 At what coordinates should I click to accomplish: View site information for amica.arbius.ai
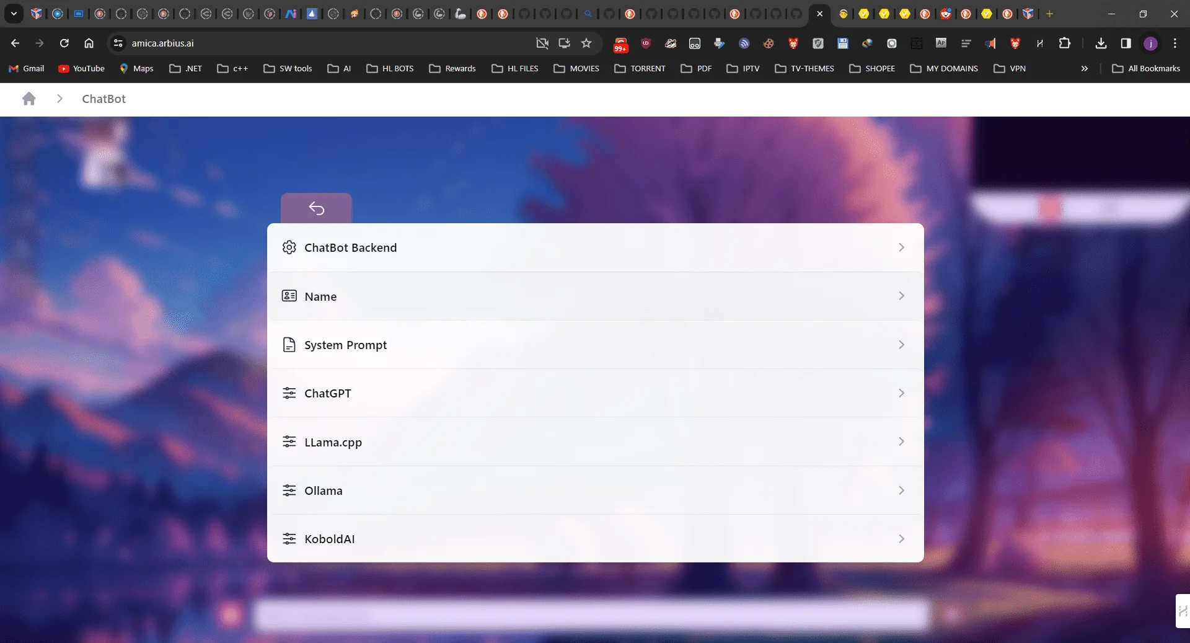point(118,43)
